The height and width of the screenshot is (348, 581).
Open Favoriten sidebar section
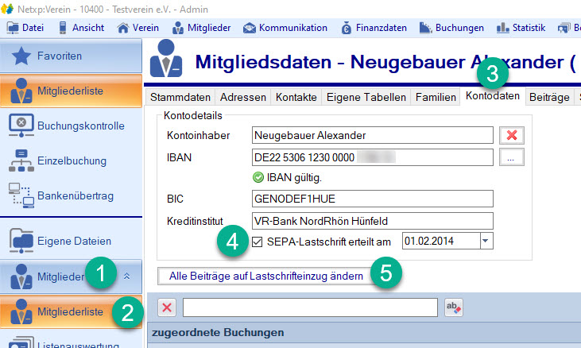72,56
